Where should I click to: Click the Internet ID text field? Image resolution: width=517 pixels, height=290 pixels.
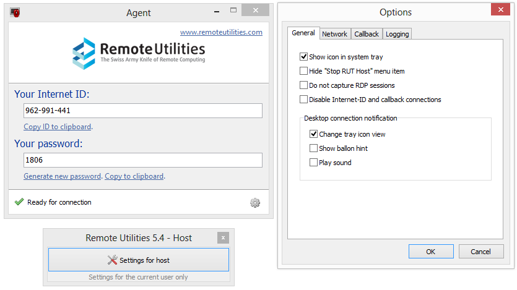[x=142, y=111]
